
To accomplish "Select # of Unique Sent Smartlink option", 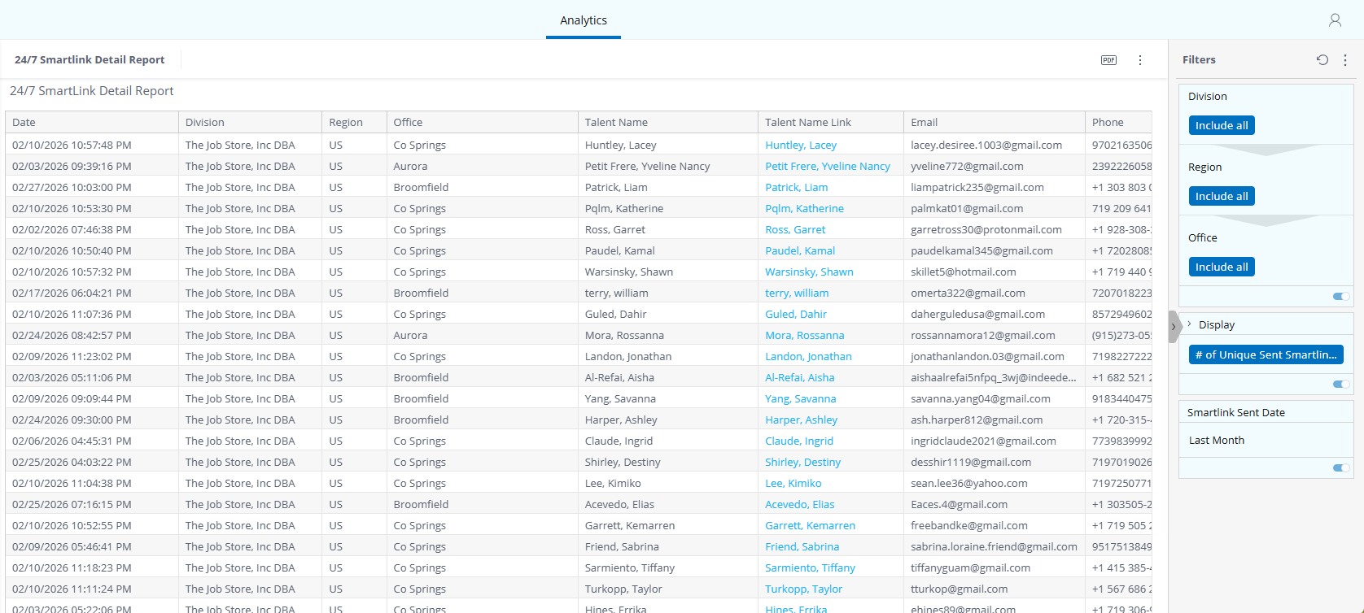I will (x=1266, y=354).
